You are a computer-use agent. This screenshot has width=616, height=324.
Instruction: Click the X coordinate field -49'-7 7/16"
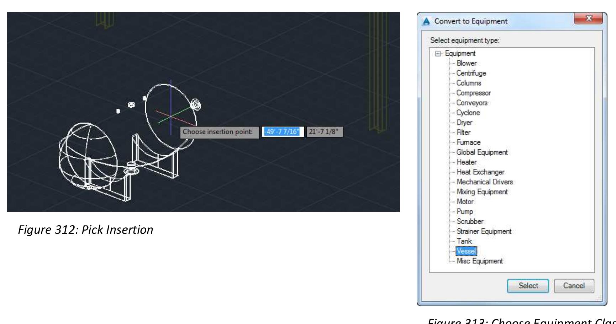tap(283, 132)
